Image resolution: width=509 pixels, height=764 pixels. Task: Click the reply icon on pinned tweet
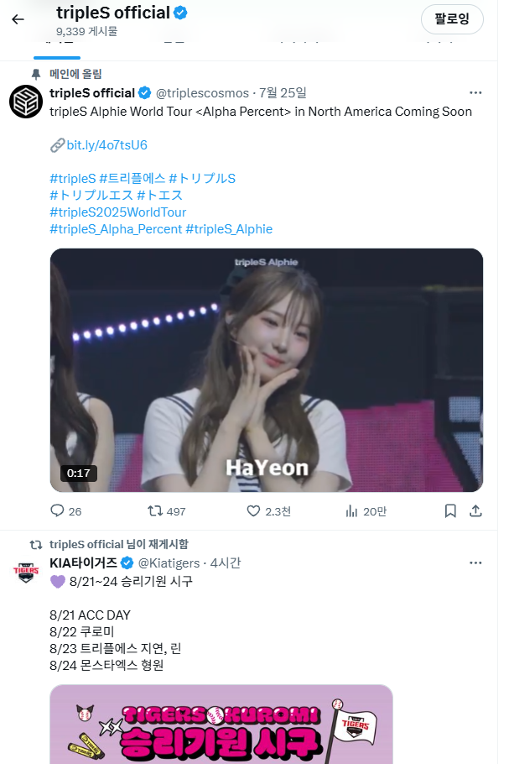point(57,510)
